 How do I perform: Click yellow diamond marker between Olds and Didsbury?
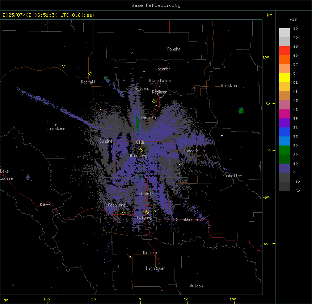pos(141,151)
